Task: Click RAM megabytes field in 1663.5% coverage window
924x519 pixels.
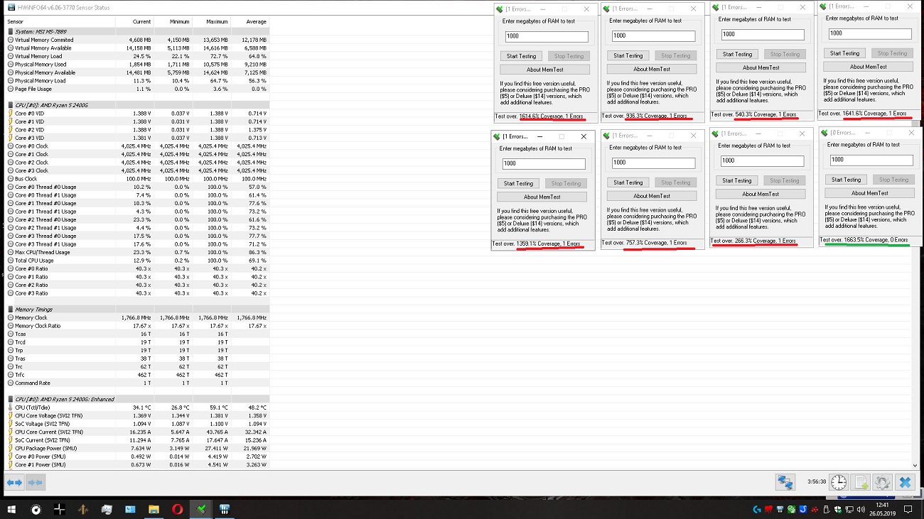Action: pyautogui.click(x=871, y=160)
